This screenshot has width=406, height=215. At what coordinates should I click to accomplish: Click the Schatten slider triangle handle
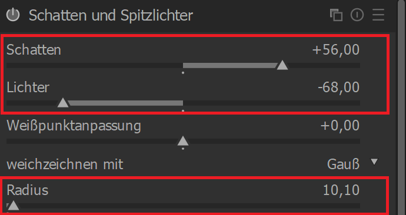pos(282,65)
